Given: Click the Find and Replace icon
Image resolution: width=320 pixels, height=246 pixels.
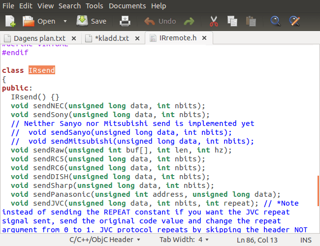Looking at the screenshot, I should [294, 21].
